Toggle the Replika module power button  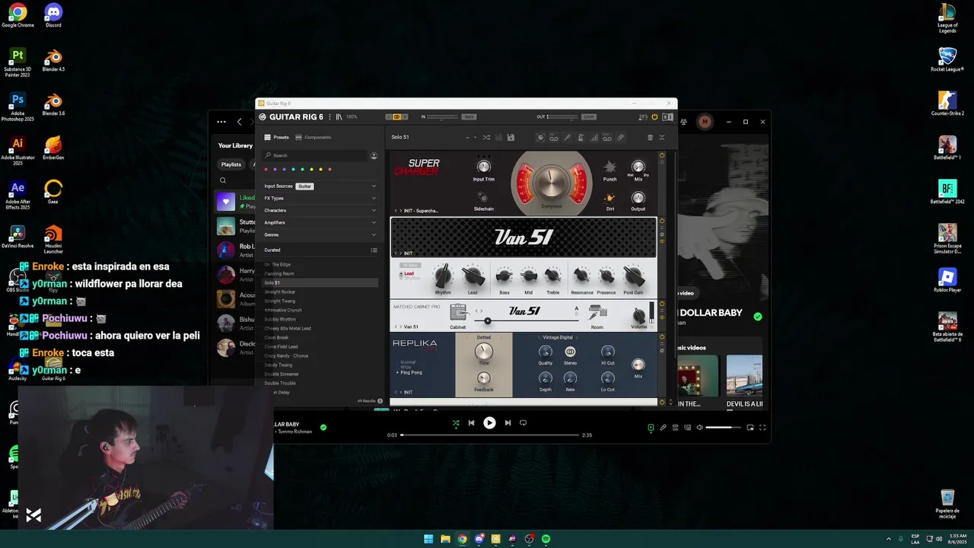(x=662, y=337)
